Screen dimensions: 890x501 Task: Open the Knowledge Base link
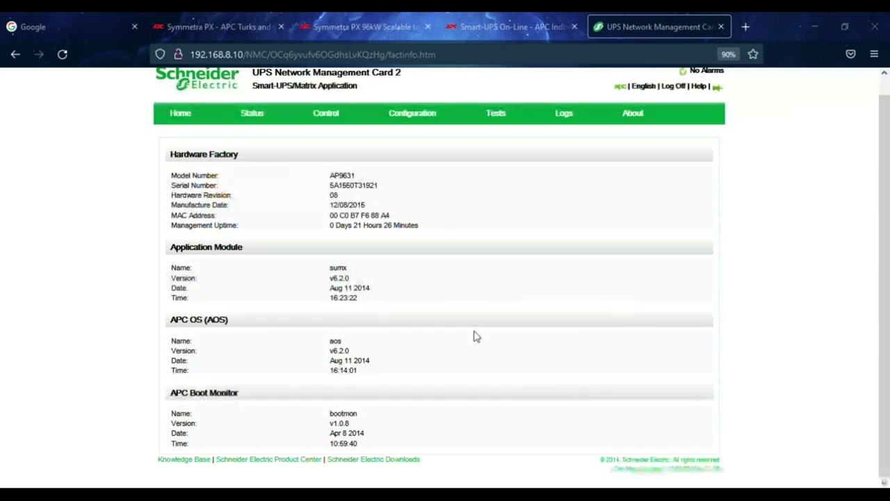pyautogui.click(x=184, y=459)
